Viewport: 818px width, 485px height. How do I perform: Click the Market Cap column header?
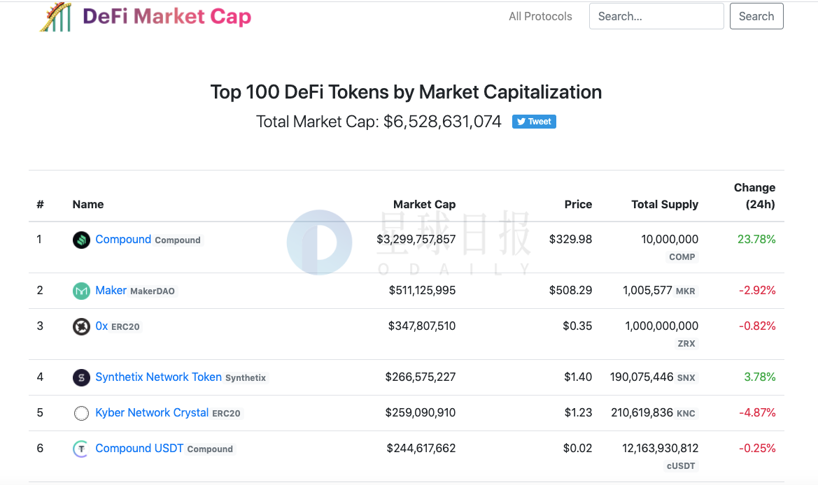425,204
